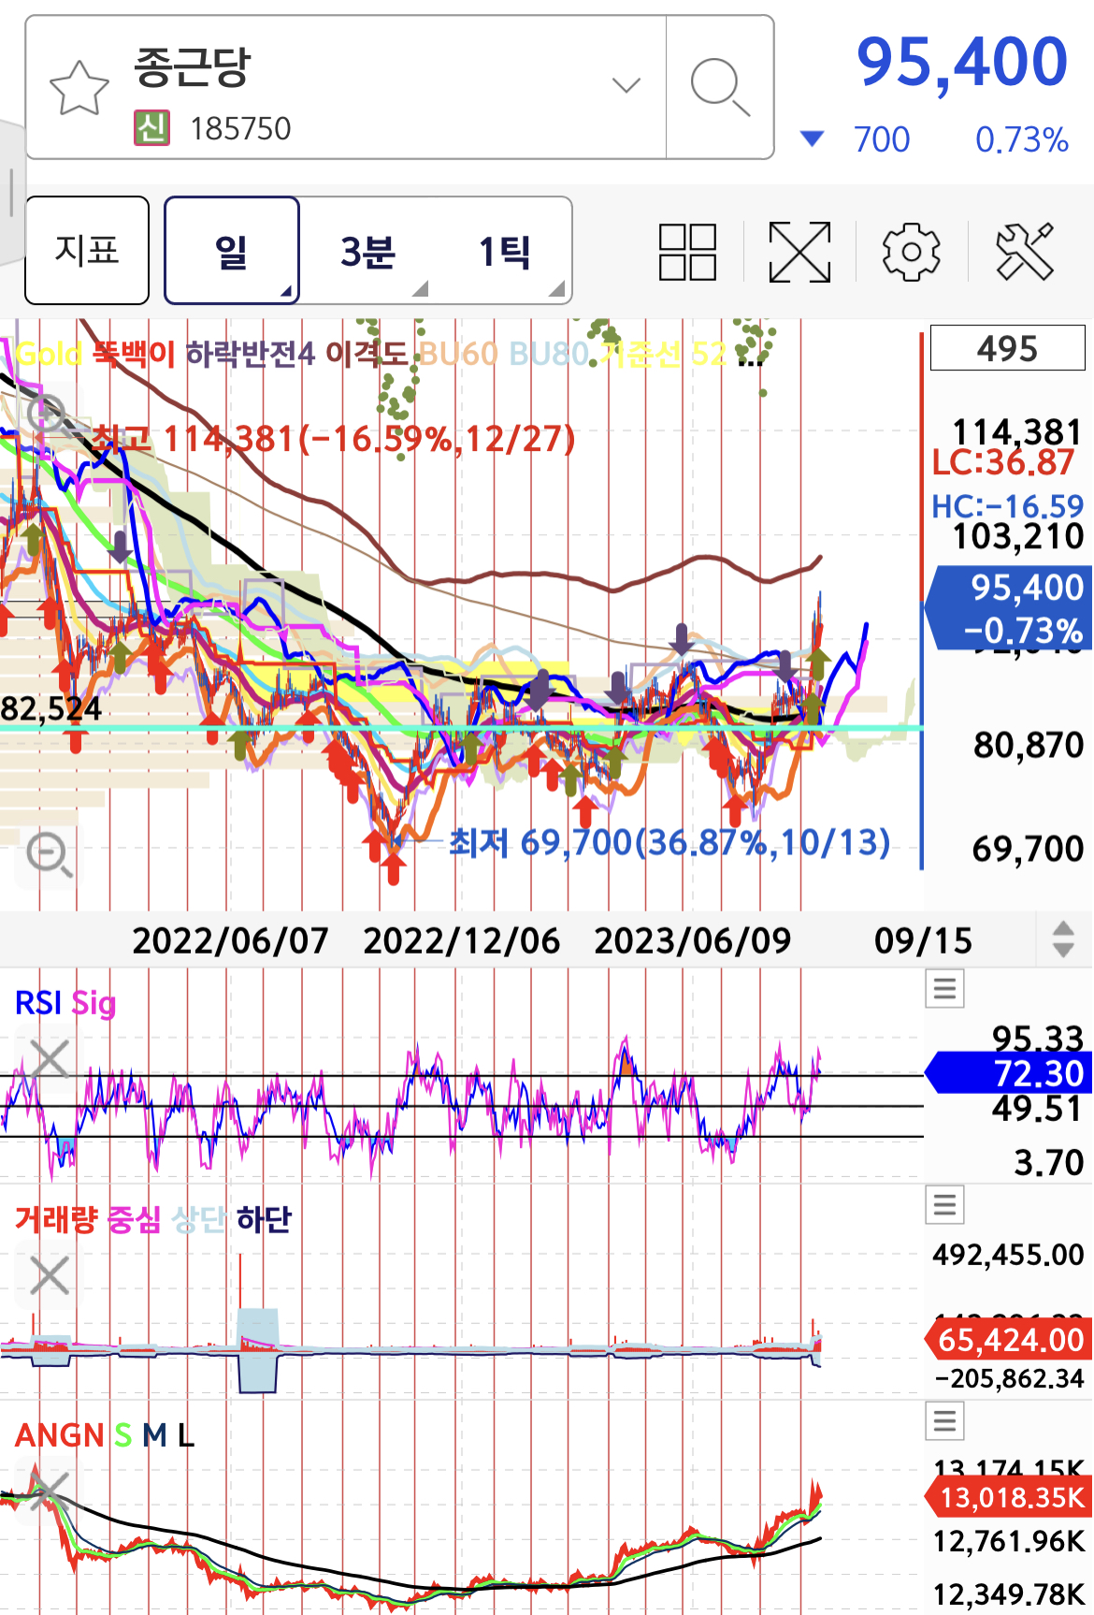Select the 일 daily chart tab

[x=232, y=251]
